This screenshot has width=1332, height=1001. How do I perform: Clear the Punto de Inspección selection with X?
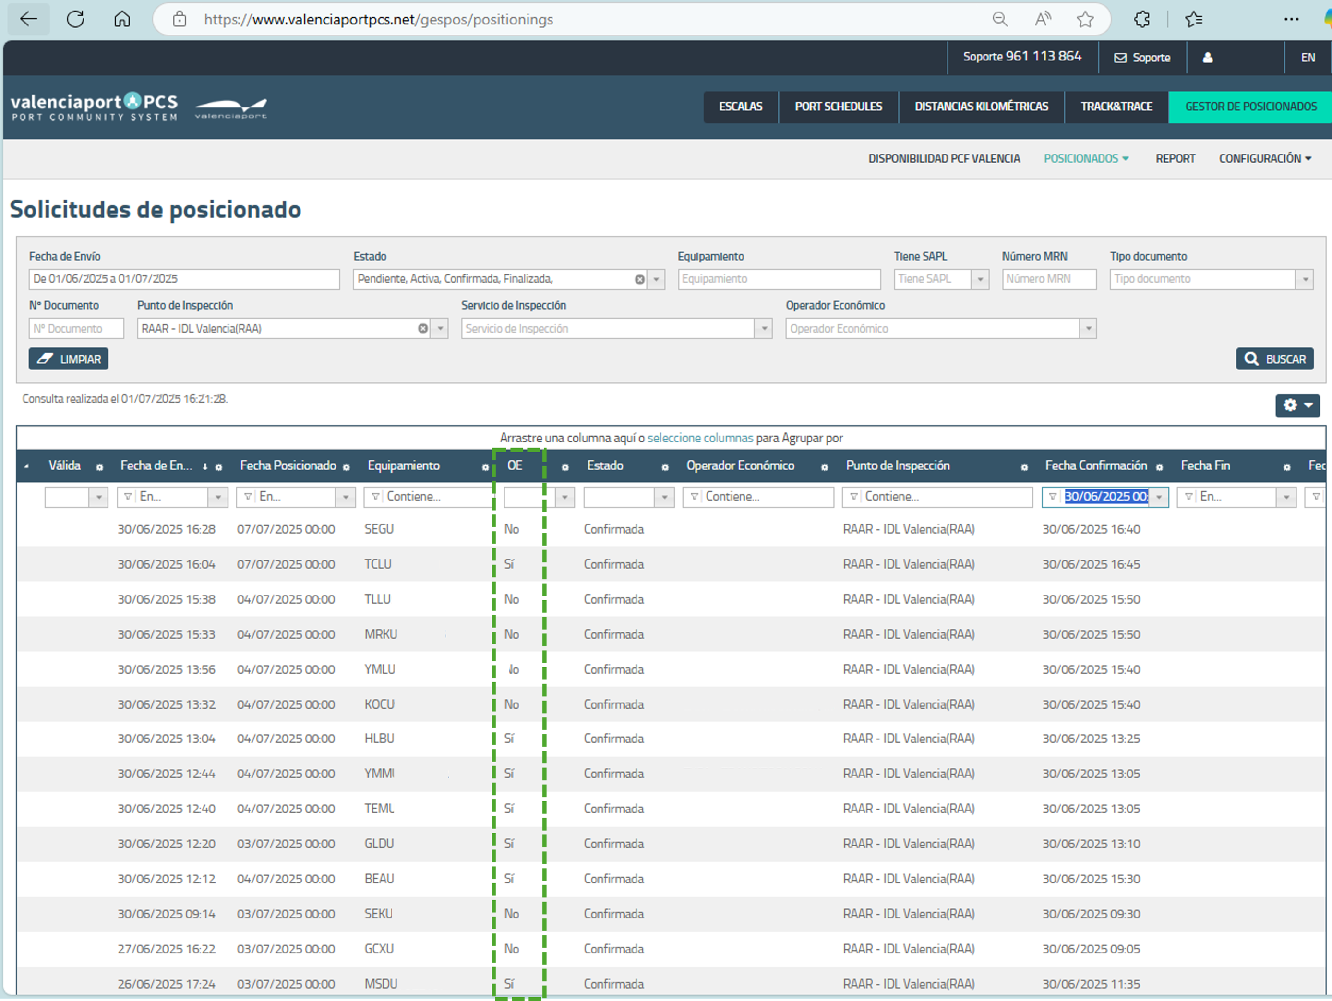423,329
